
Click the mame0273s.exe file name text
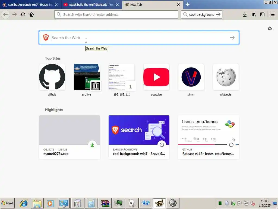click(56, 154)
